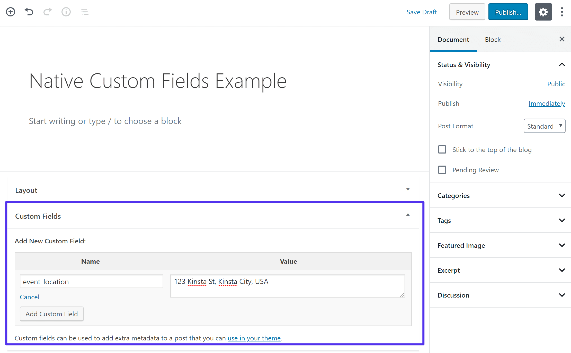Viewport: 571px width, 353px height.
Task: Click the more options vertical dots icon
Action: tap(562, 11)
